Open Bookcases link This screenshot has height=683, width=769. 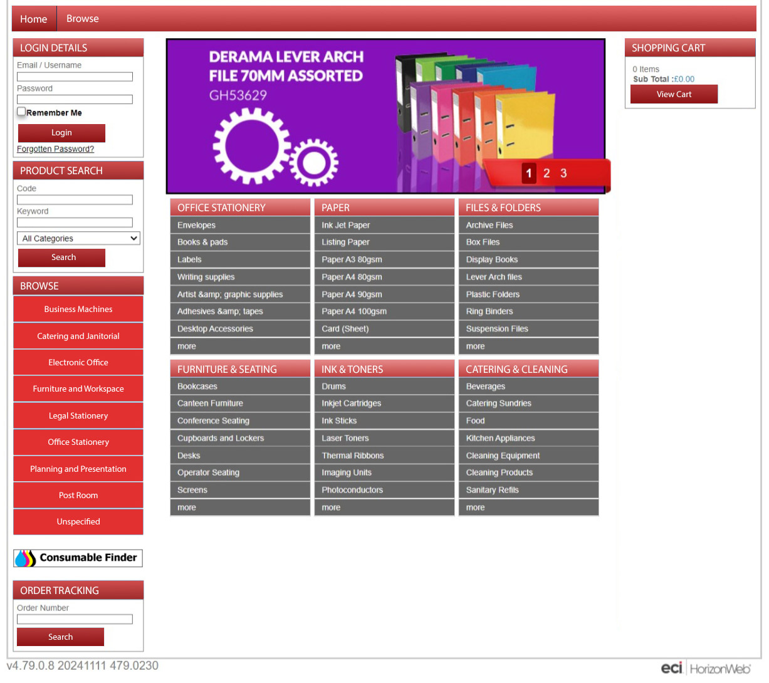click(240, 387)
